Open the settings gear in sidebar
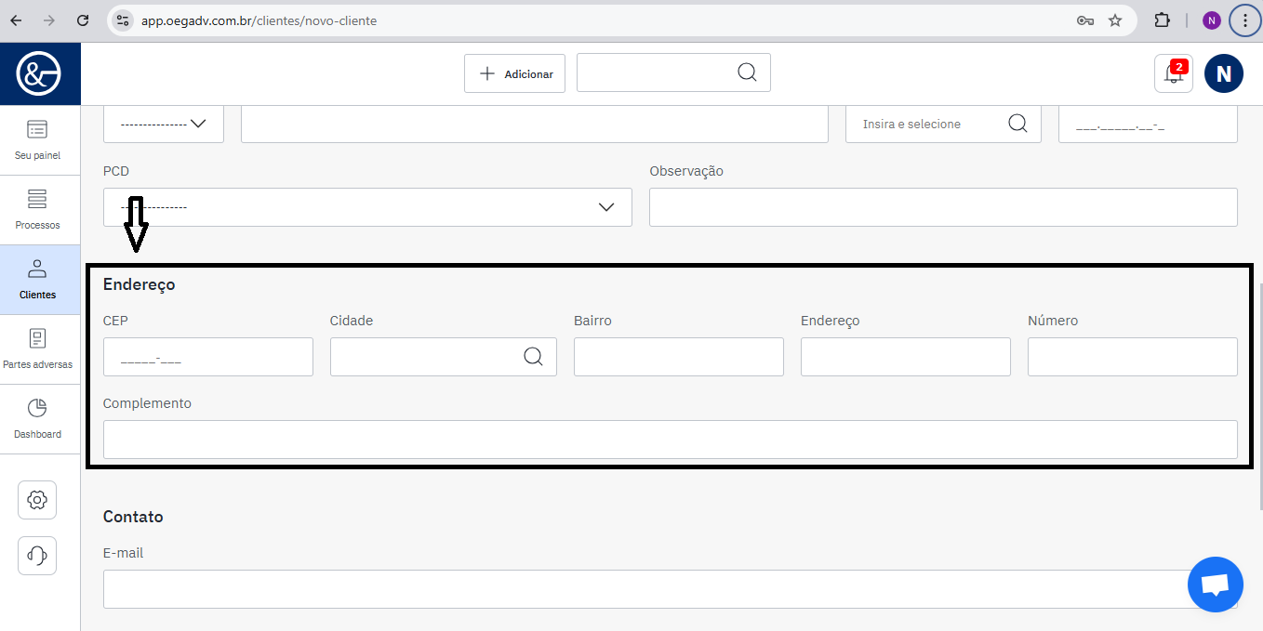This screenshot has width=1263, height=631. pos(37,500)
